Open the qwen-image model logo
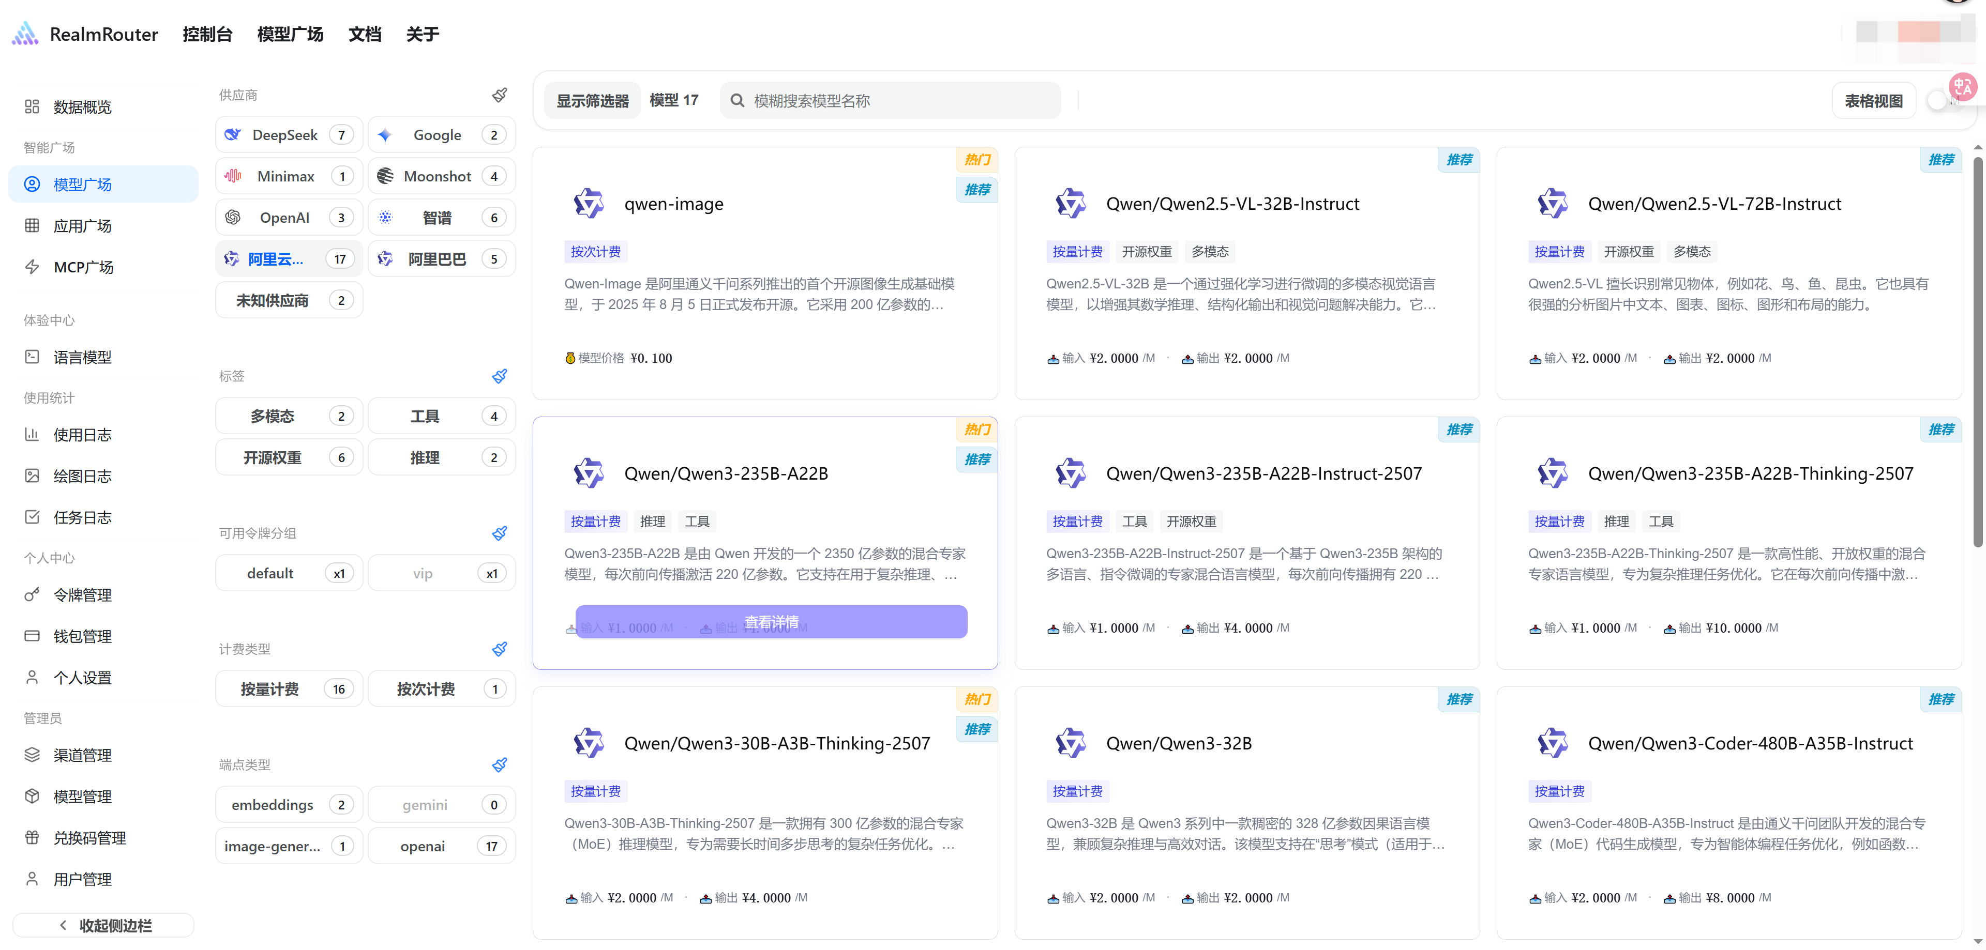The height and width of the screenshot is (950, 1986). 589,204
